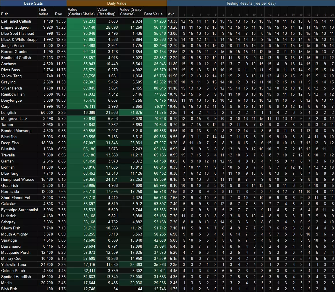Select the 'Silver Perch' name cell
This screenshot has height=292, width=335.
[19, 88]
